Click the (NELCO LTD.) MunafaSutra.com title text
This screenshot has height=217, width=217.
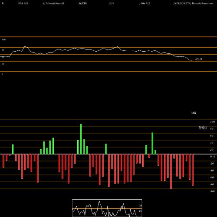[x=193, y=3]
